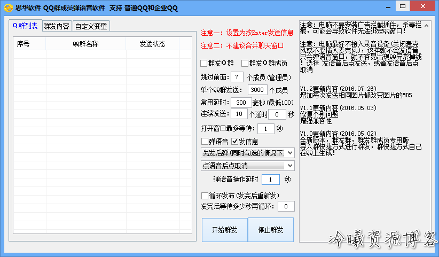Click the 弹语音操作延时 field
439x257 pixels.
pyautogui.click(x=270, y=180)
